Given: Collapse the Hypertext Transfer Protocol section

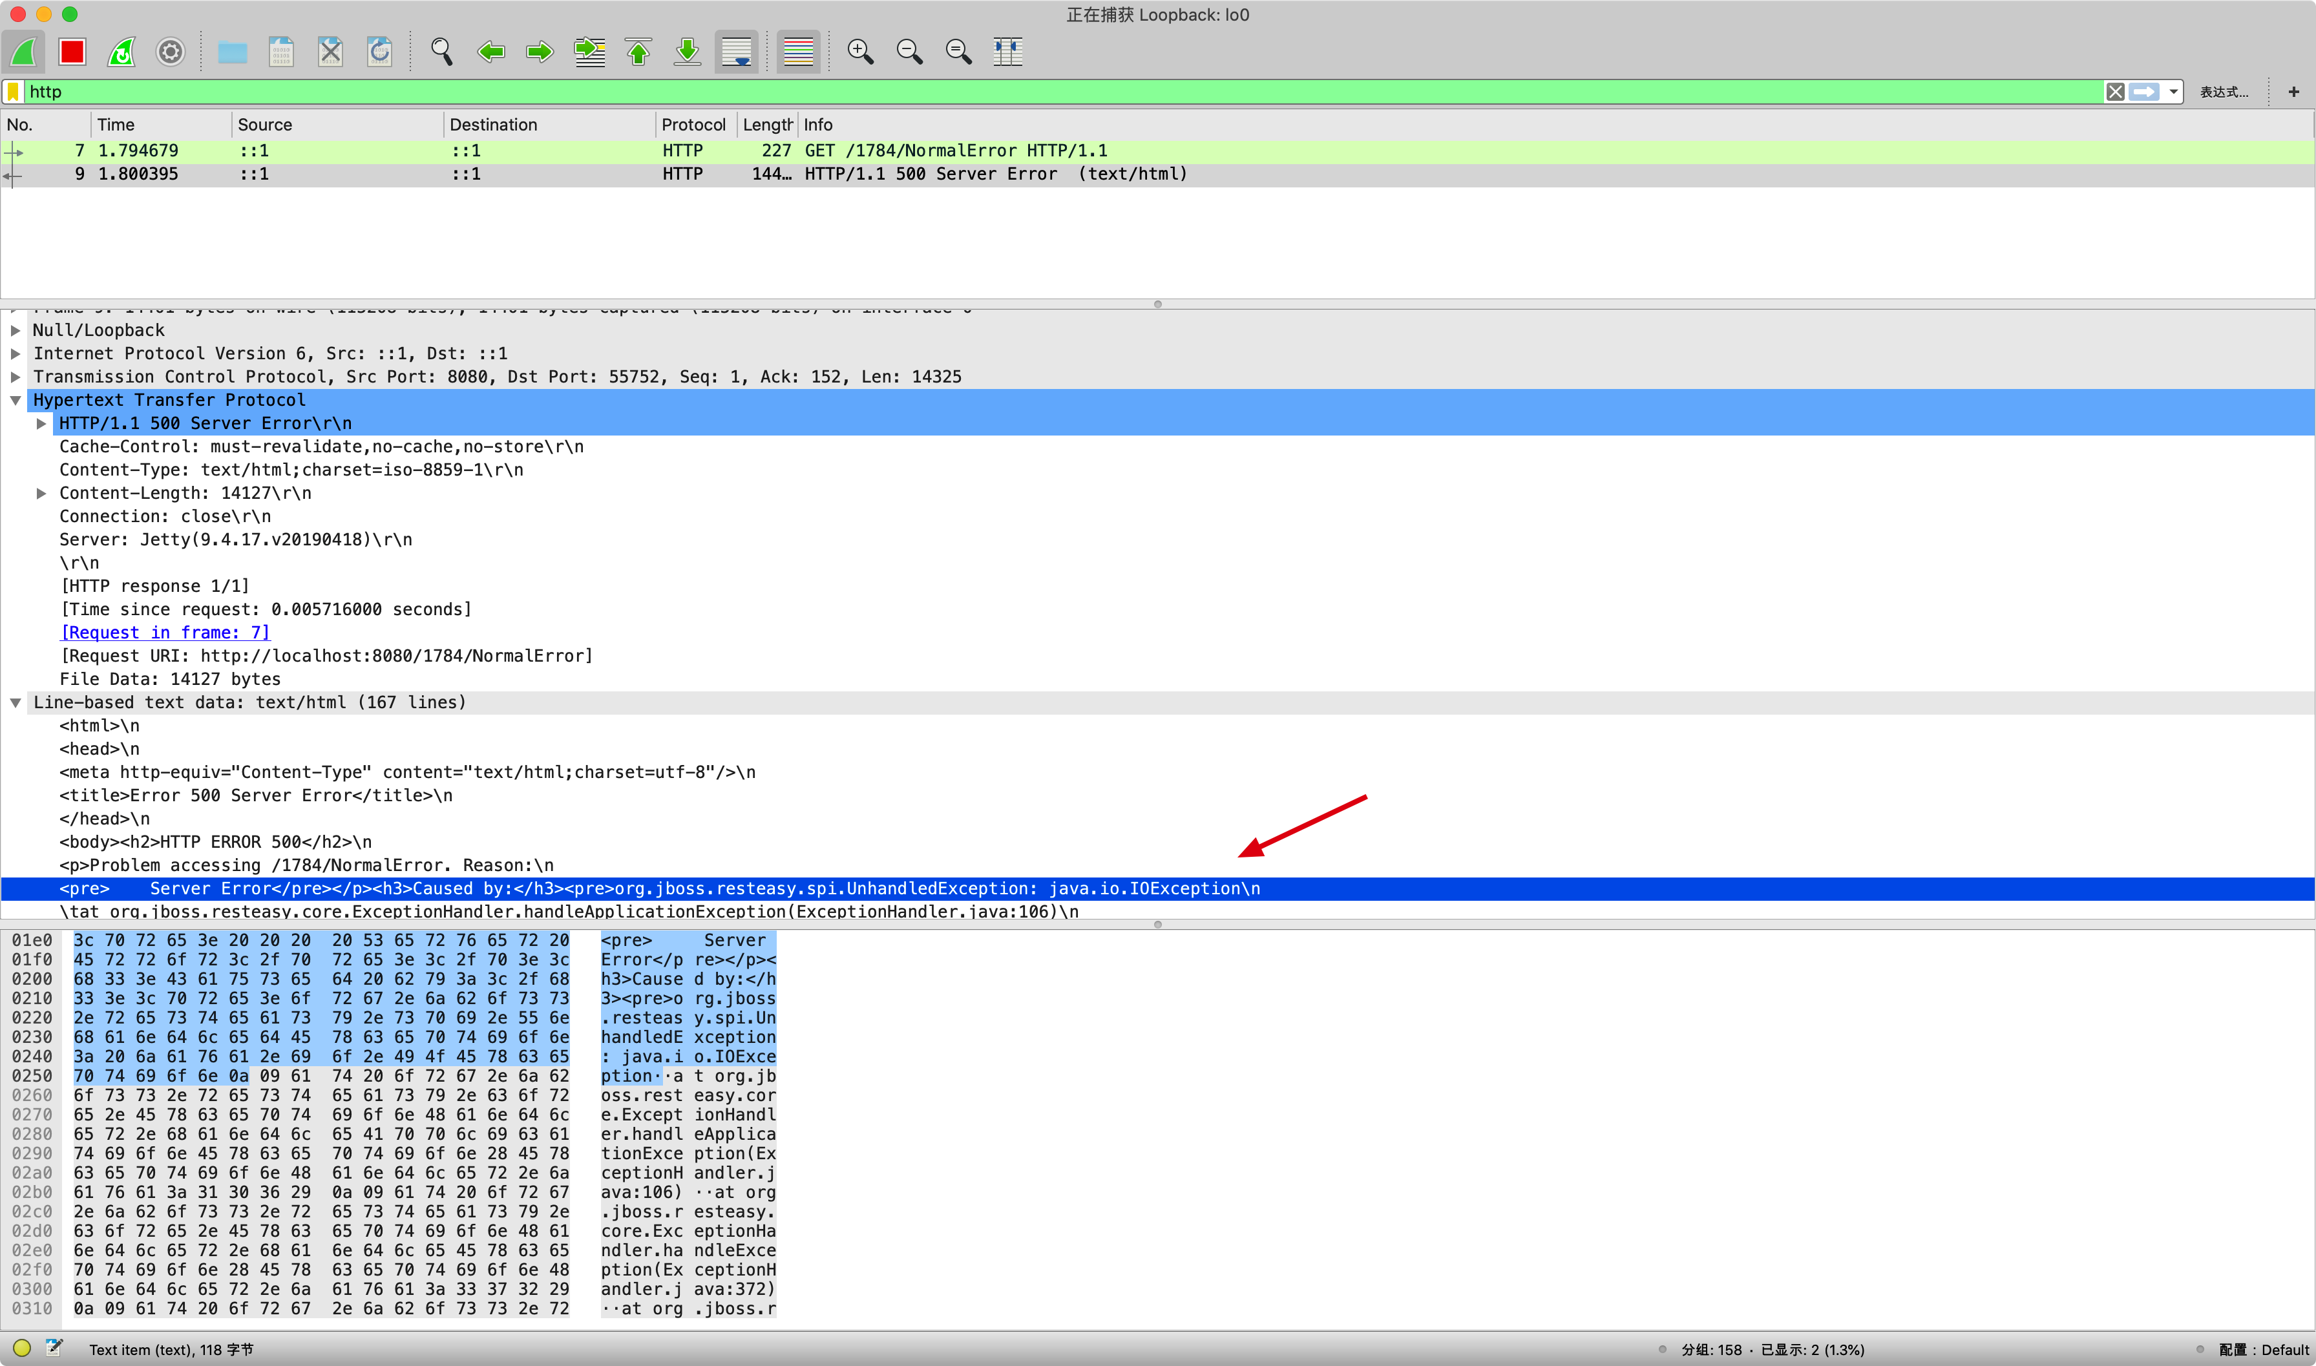Looking at the screenshot, I should pos(16,399).
